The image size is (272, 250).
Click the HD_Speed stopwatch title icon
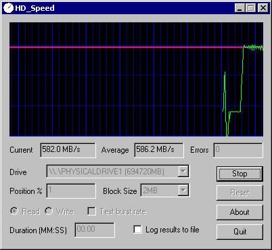8,8
